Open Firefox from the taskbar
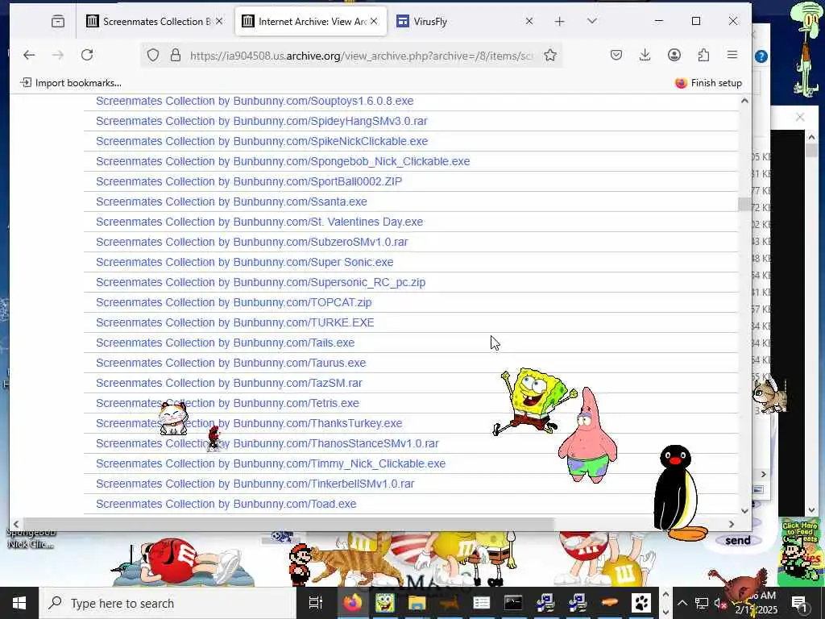This screenshot has width=825, height=619. point(354,603)
